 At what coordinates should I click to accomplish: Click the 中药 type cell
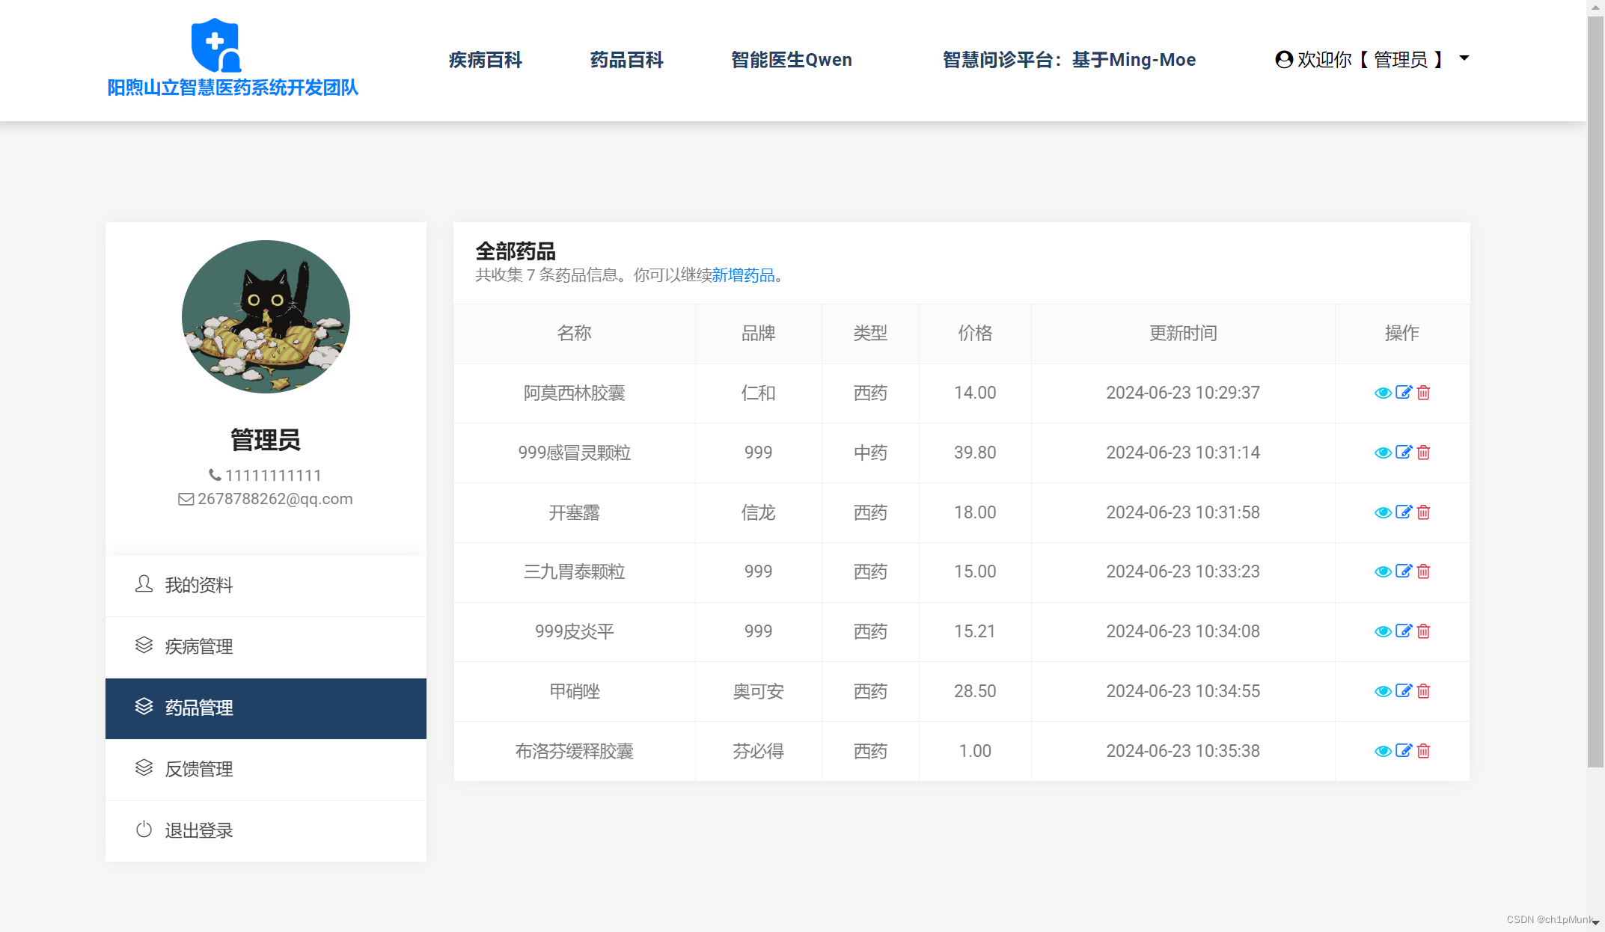pos(870,453)
